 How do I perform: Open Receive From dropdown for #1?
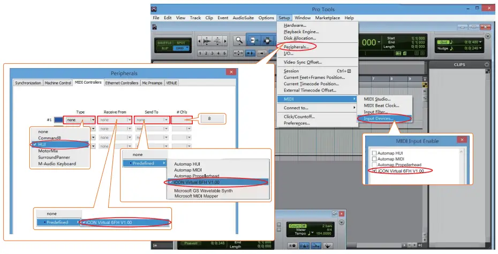(115, 120)
